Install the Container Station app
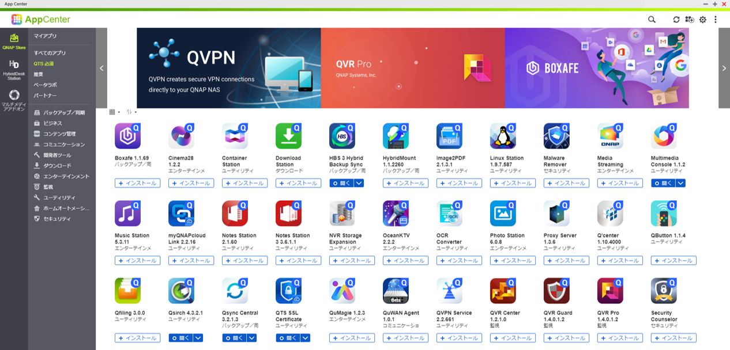 click(x=244, y=183)
